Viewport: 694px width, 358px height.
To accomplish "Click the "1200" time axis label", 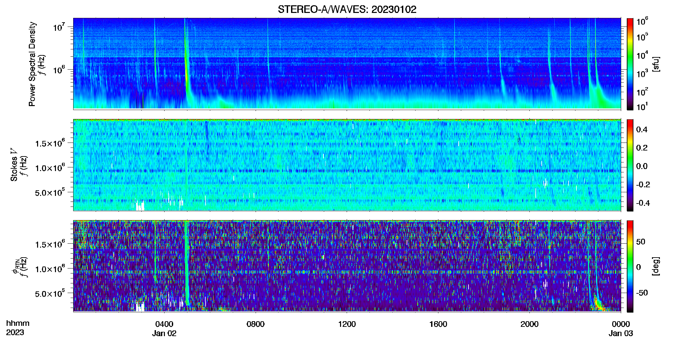I will [x=347, y=324].
